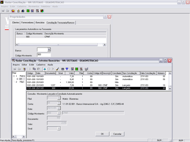The image size is (190, 142).
Task: Click the filter funnel icon in Extratos toolbar
Action: (67, 69)
